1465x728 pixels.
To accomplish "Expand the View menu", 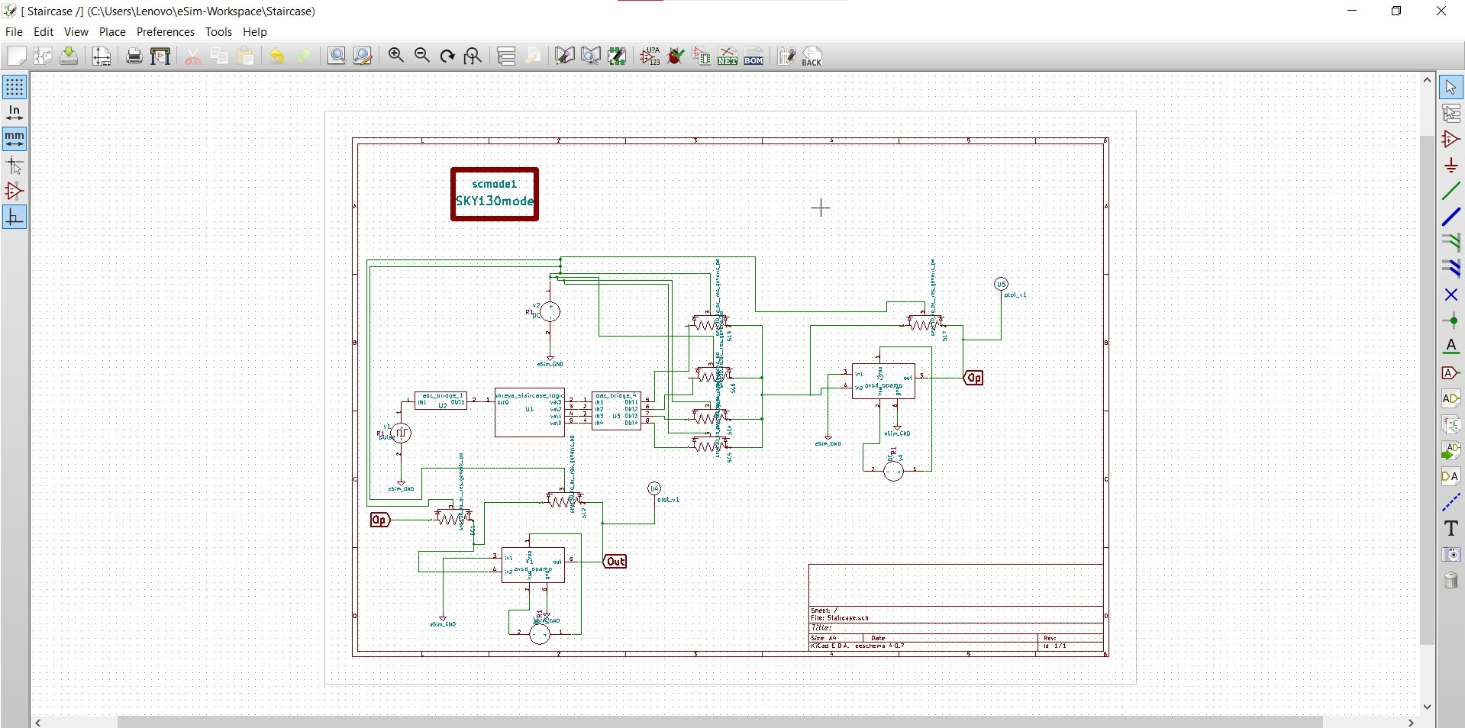I will (76, 32).
